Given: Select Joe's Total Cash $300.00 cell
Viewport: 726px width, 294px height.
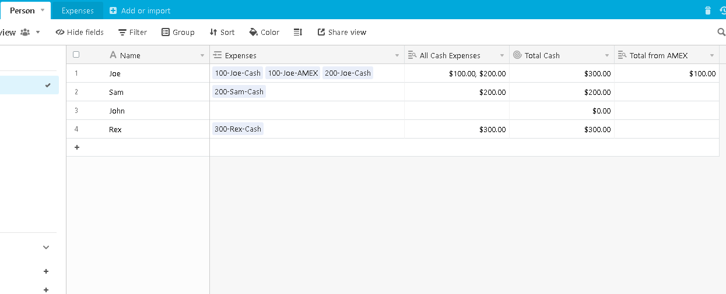Looking at the screenshot, I should point(562,73).
